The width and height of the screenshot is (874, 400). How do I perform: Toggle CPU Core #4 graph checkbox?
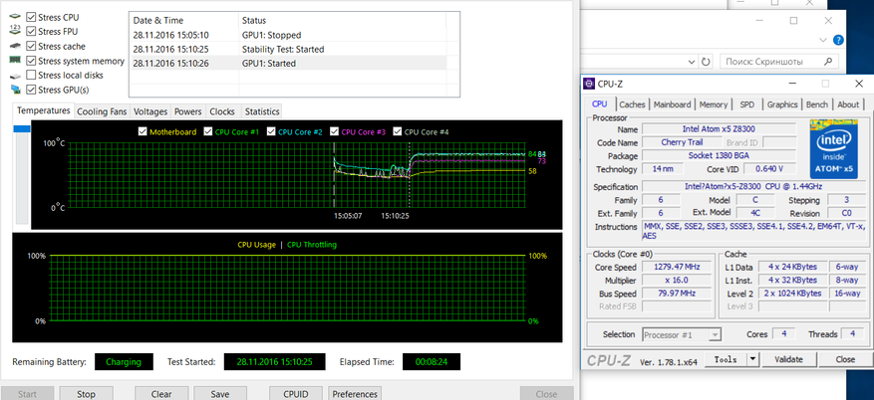pyautogui.click(x=398, y=132)
